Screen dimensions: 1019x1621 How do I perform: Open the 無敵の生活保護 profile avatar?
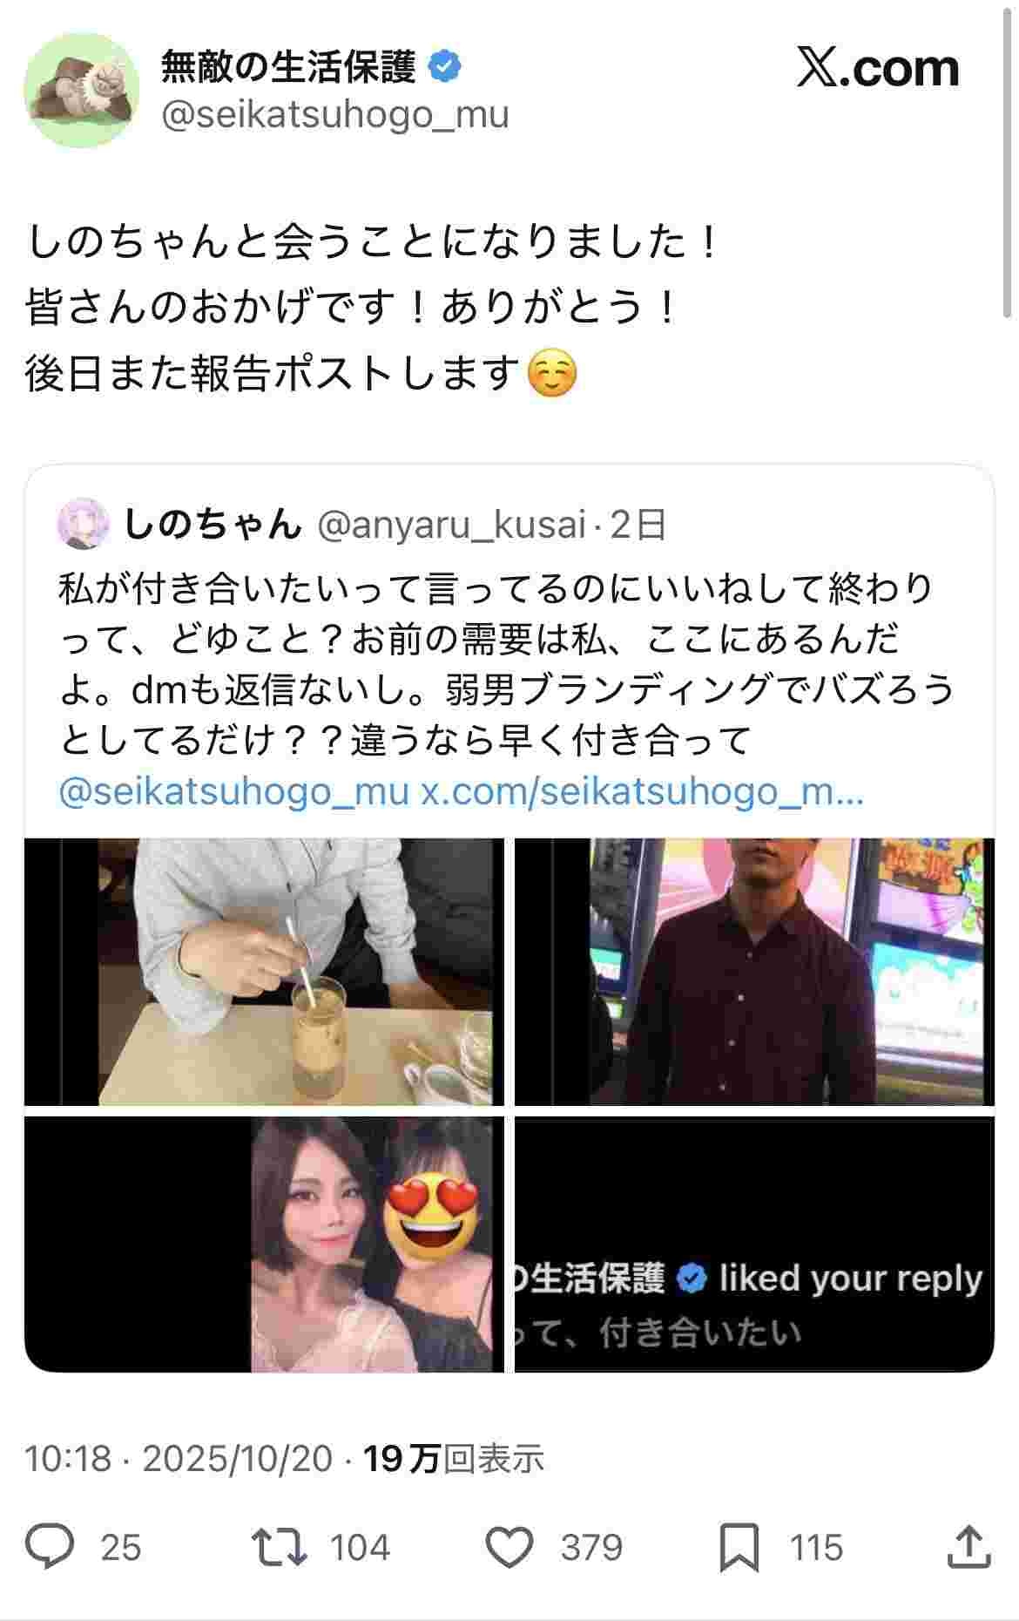coord(81,92)
